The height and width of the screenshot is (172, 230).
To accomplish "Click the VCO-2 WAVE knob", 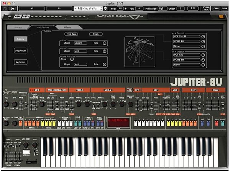I will 122,104.
